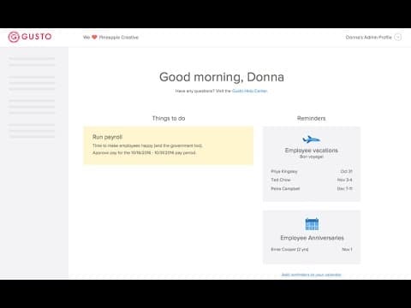This screenshot has height=308, width=411.
Task: Click the blue calendar anniversaries icon
Action: point(312,224)
